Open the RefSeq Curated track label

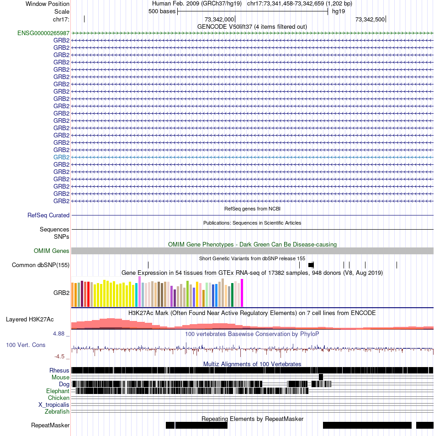pyautogui.click(x=48, y=215)
